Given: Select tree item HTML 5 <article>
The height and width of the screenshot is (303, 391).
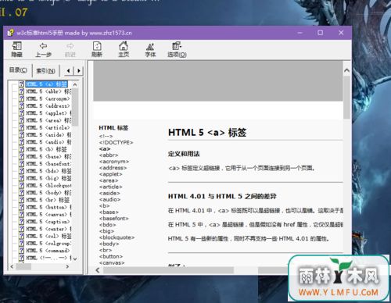Looking at the screenshot, I should pyautogui.click(x=48, y=127).
